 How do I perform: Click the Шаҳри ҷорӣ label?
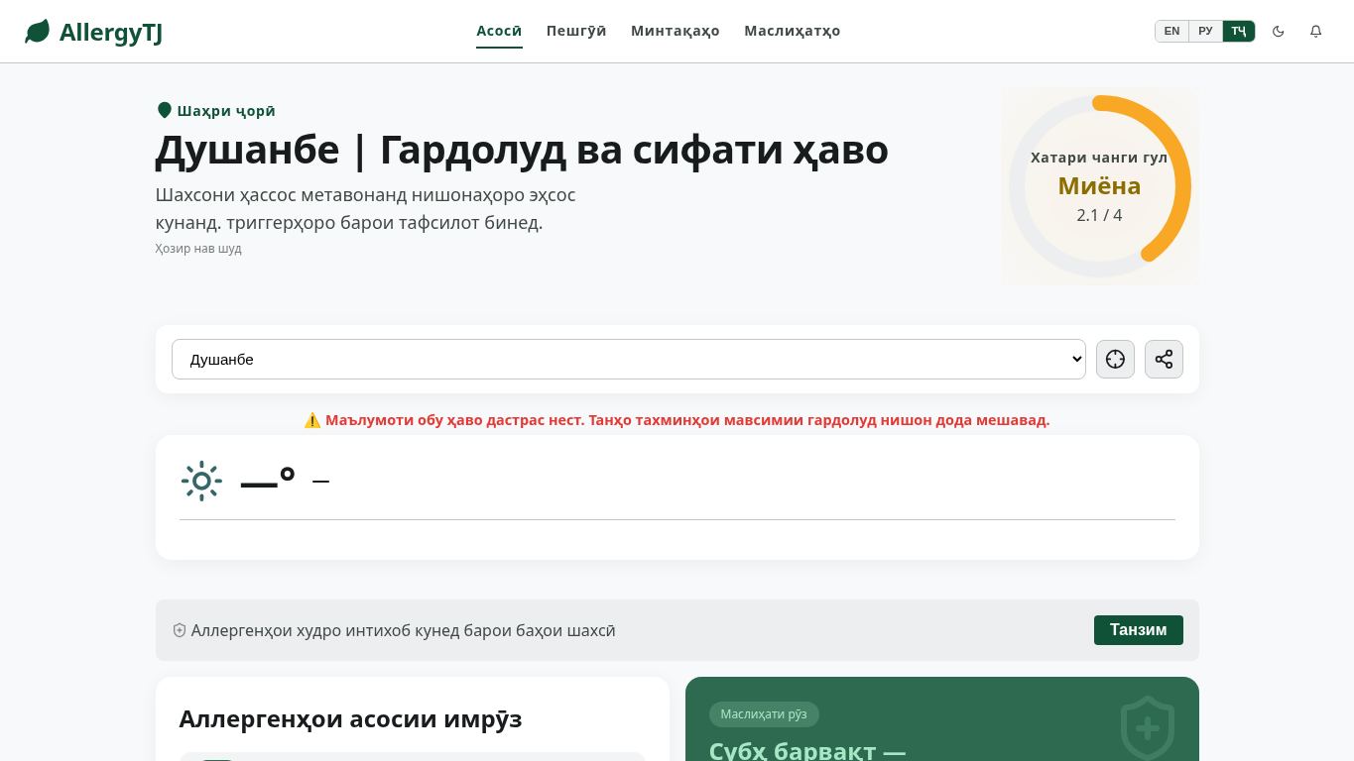click(226, 111)
